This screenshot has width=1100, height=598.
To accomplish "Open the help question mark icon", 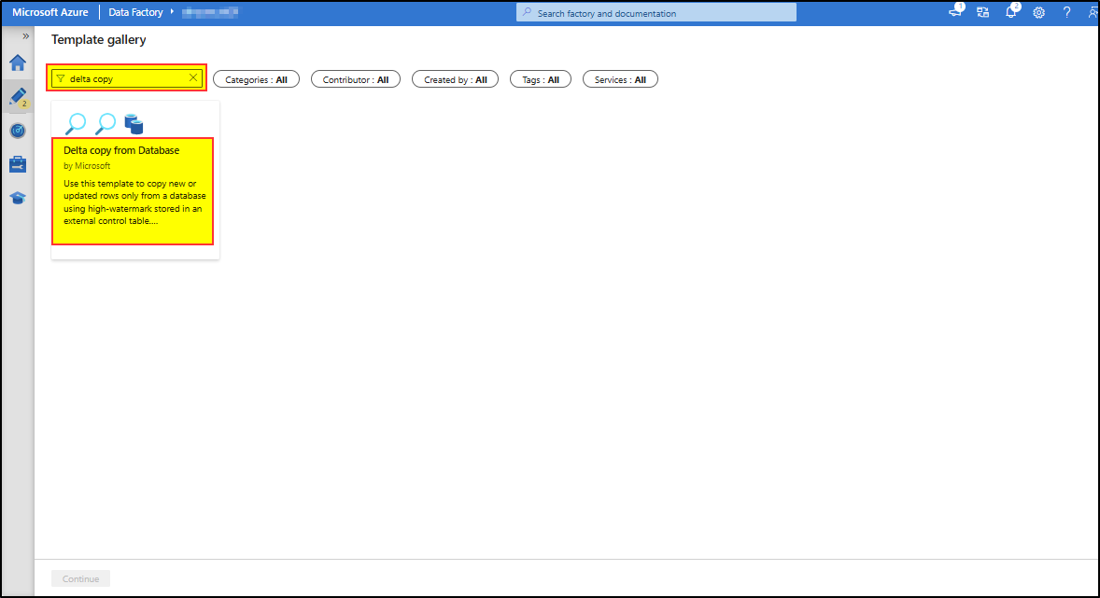I will click(1066, 12).
